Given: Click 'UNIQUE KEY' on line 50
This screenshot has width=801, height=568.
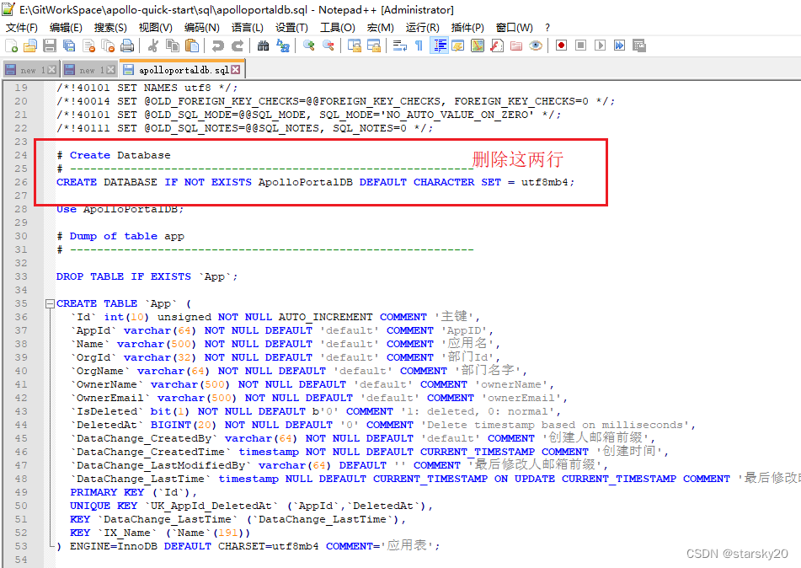Looking at the screenshot, I should (104, 506).
